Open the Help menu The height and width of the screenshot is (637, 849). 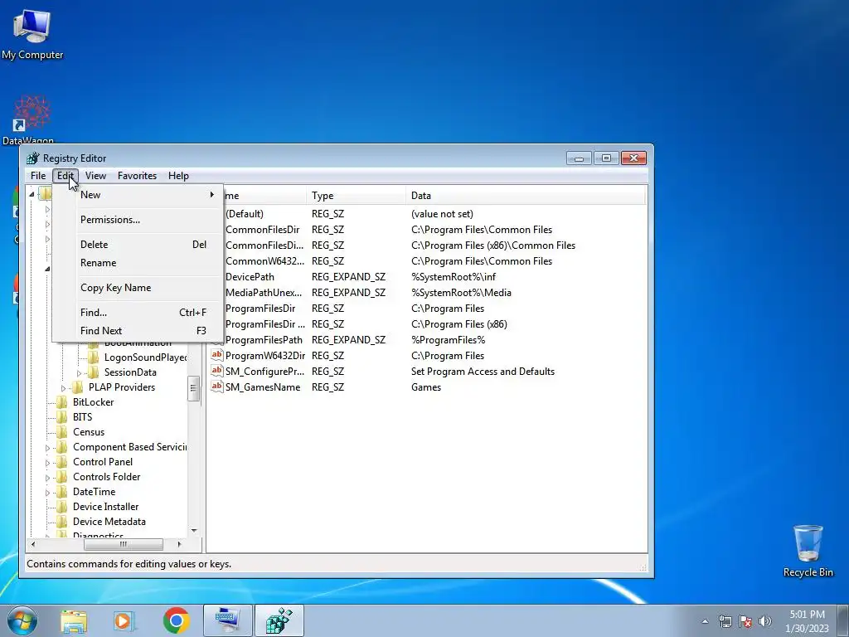178,176
